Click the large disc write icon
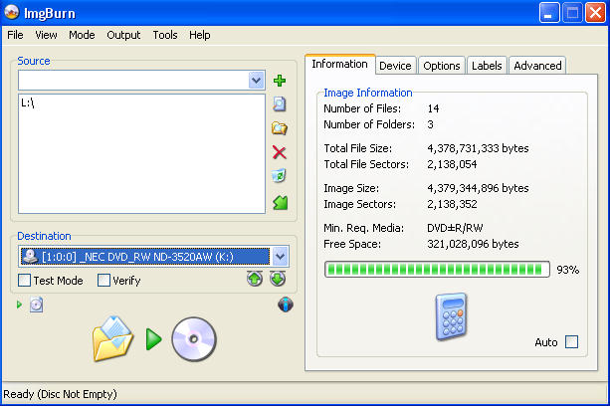 click(194, 339)
